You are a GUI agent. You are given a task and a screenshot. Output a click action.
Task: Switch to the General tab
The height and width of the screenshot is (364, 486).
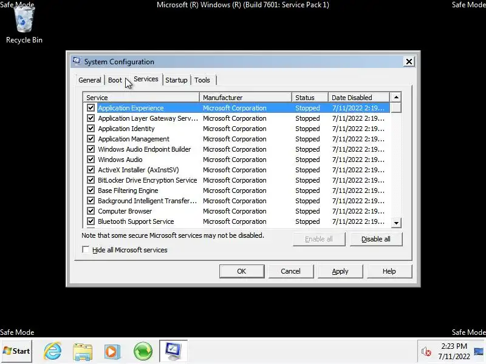pos(89,80)
